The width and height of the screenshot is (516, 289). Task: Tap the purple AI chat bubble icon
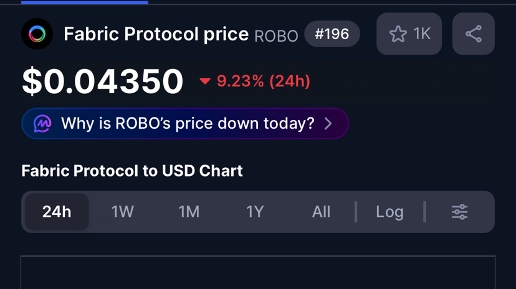42,123
